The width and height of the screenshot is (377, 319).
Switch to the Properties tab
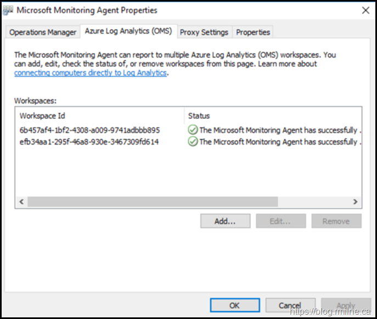pyautogui.click(x=253, y=32)
